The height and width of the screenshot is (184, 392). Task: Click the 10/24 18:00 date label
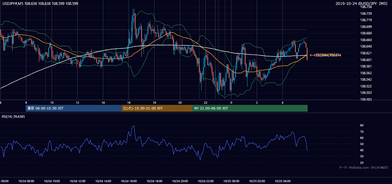(154, 181)
